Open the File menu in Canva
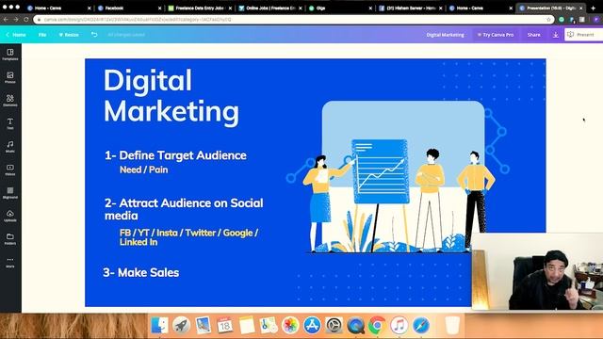Viewport: 603px width, 339px height. click(x=42, y=35)
